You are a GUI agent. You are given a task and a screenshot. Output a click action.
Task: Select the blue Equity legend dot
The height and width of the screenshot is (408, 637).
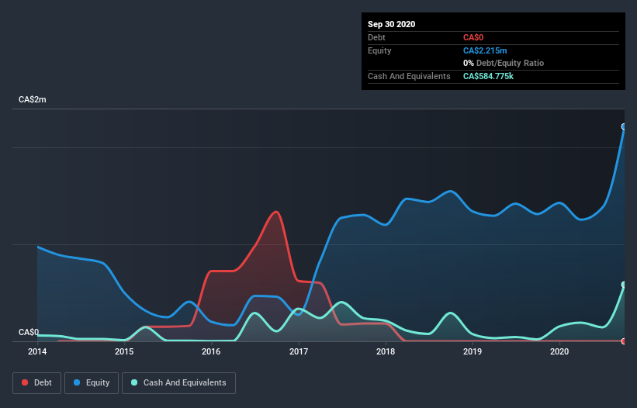point(77,382)
